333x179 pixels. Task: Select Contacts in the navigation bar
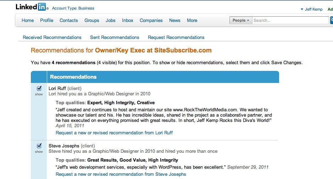68,21
